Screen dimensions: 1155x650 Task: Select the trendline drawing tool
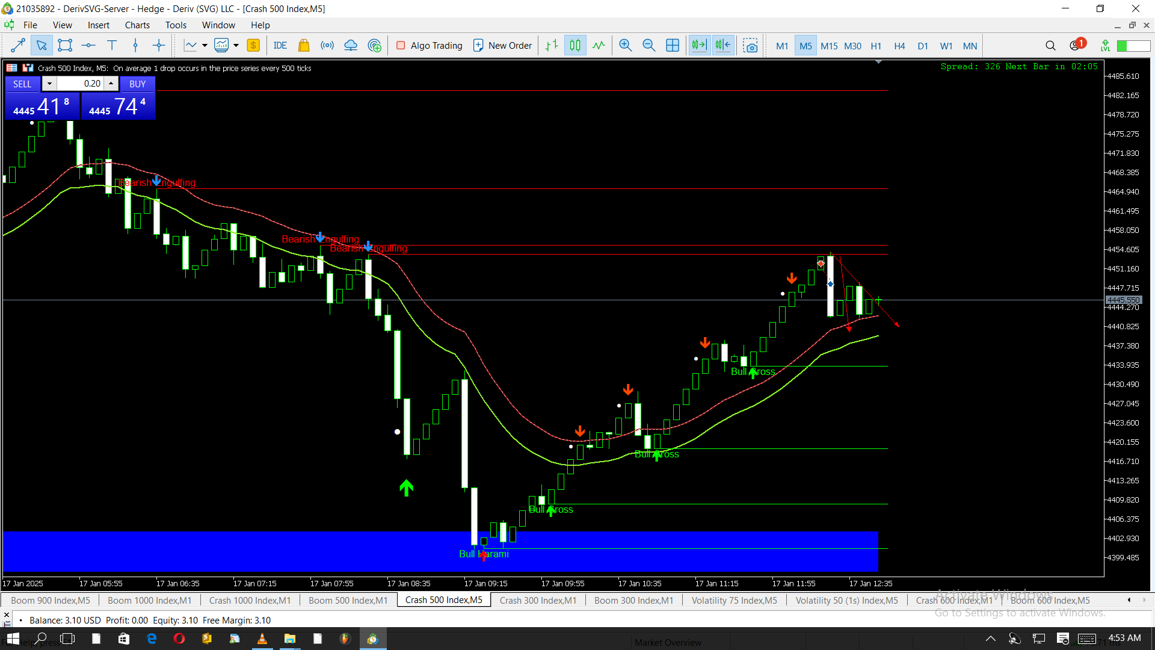(18, 45)
